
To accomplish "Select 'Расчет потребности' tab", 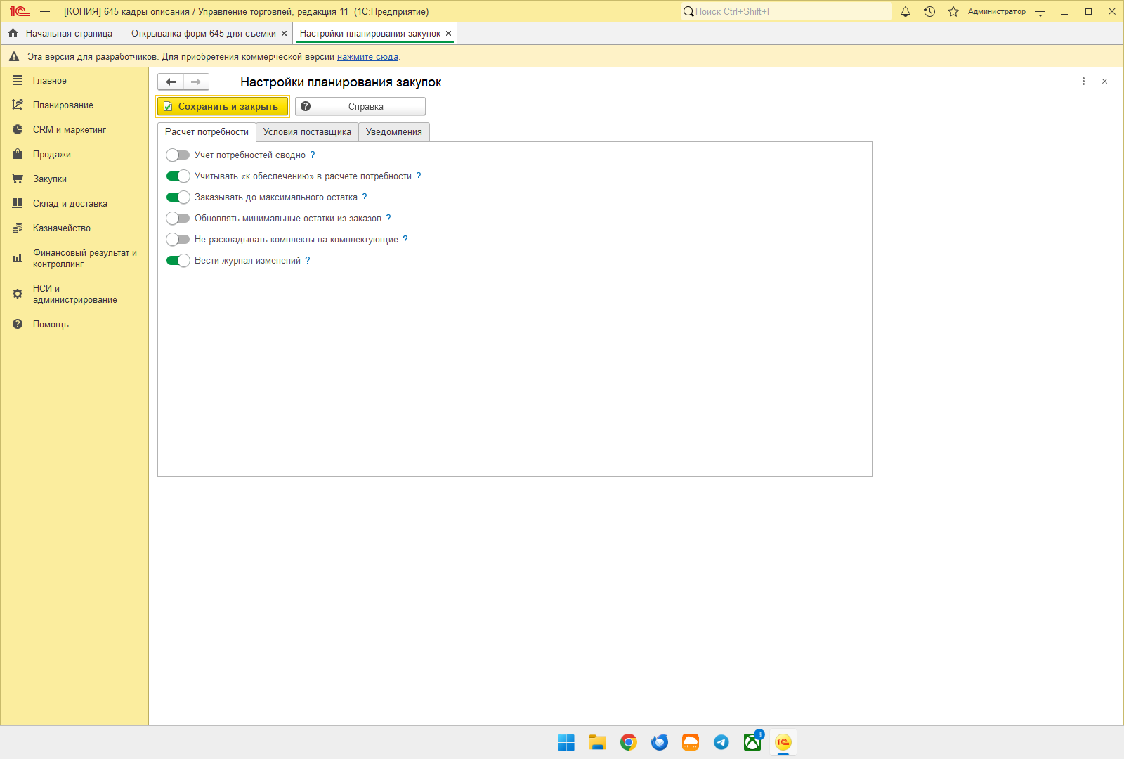I will (x=207, y=132).
